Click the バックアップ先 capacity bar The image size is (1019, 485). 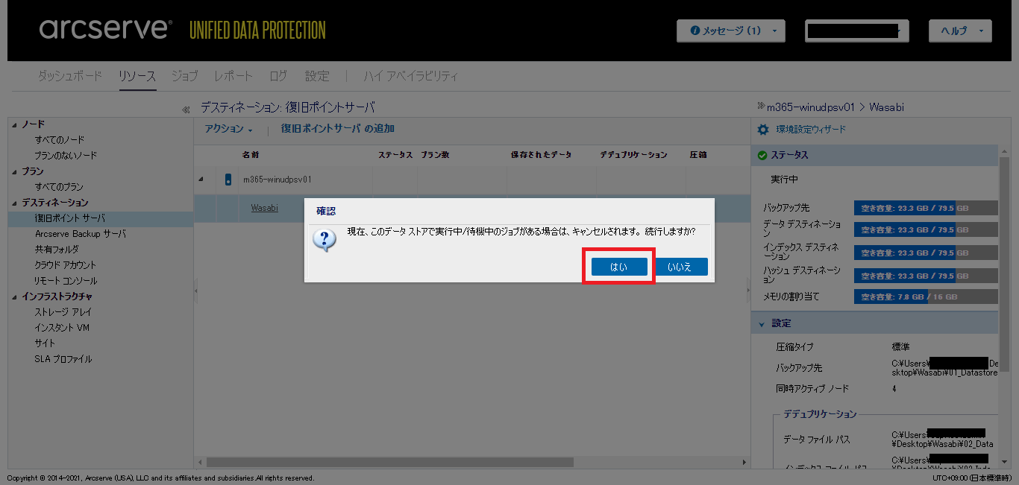point(926,208)
